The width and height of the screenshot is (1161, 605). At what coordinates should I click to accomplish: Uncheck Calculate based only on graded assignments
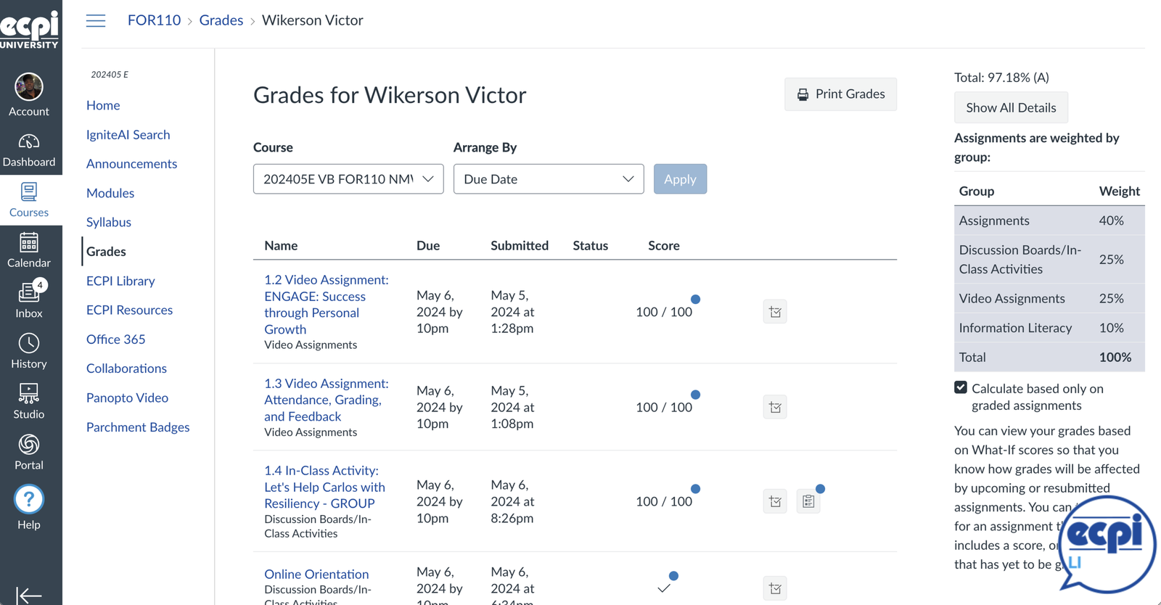click(x=961, y=387)
